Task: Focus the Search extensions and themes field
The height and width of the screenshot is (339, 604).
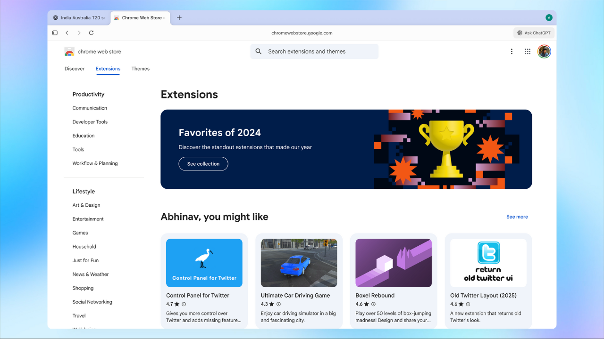Action: click(314, 52)
